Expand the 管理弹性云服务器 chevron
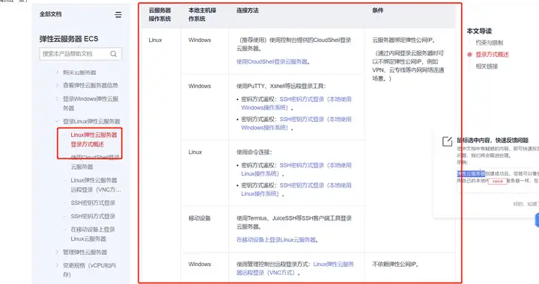The image size is (539, 284). [57, 252]
